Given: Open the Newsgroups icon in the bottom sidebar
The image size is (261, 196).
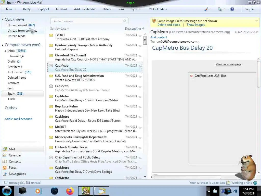Looking at the screenshot, I should [5, 174].
